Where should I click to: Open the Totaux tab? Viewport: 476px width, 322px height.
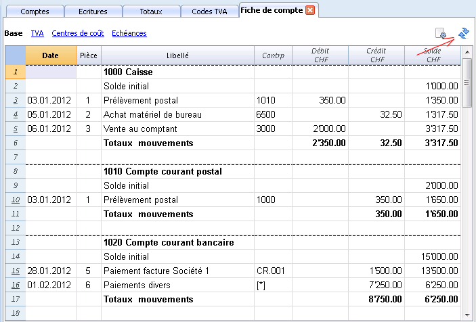(x=151, y=11)
